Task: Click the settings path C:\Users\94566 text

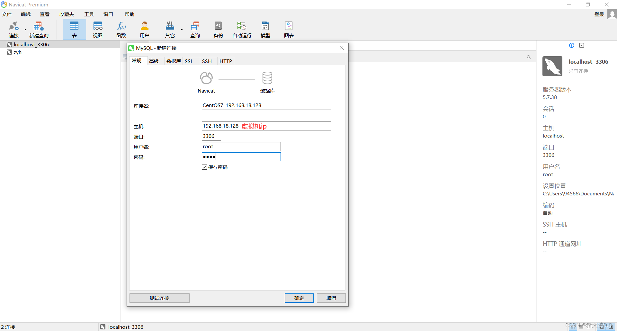Action: (x=578, y=194)
